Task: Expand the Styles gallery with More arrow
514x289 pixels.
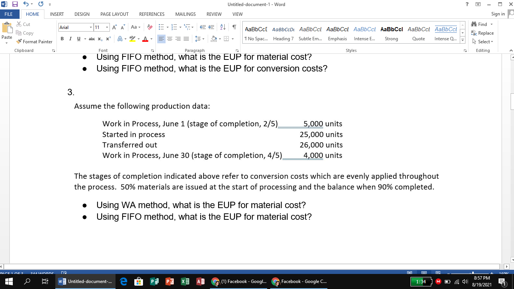Action: 463,41
